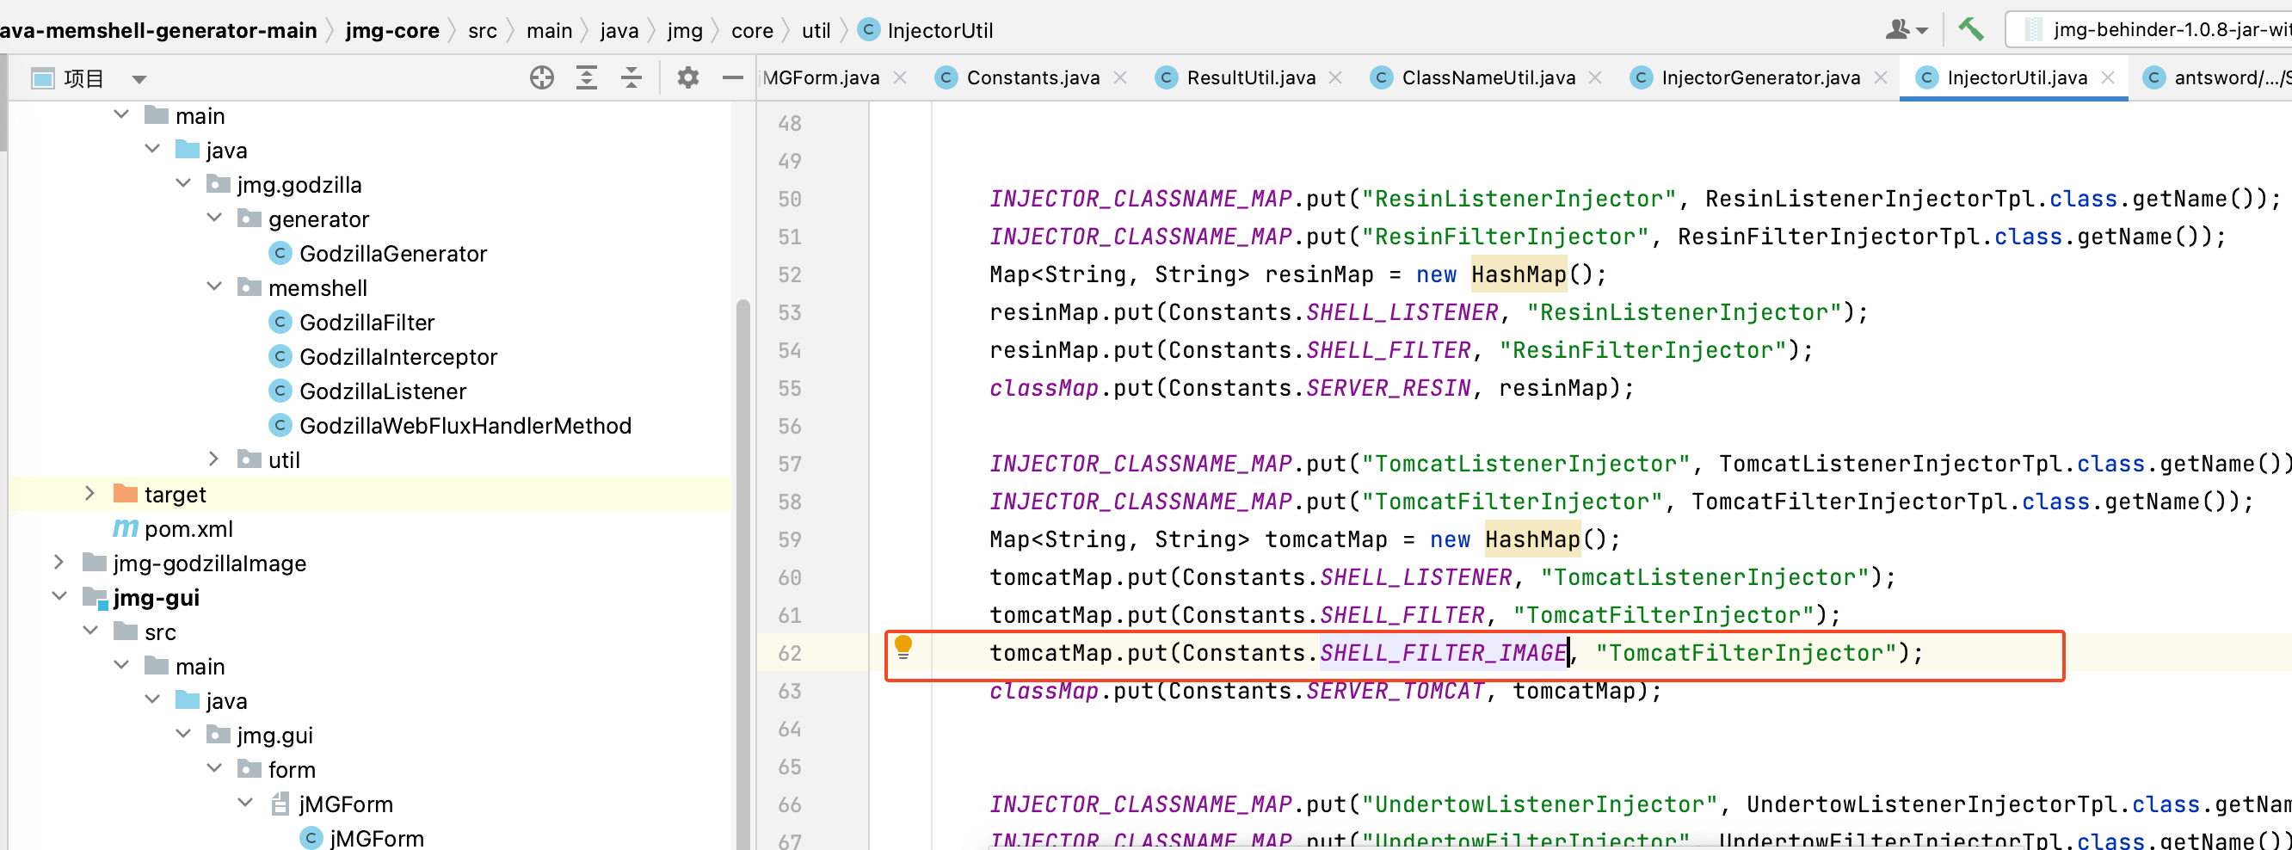Hide the project panel with minus icon
The width and height of the screenshot is (2292, 850).
click(732, 78)
